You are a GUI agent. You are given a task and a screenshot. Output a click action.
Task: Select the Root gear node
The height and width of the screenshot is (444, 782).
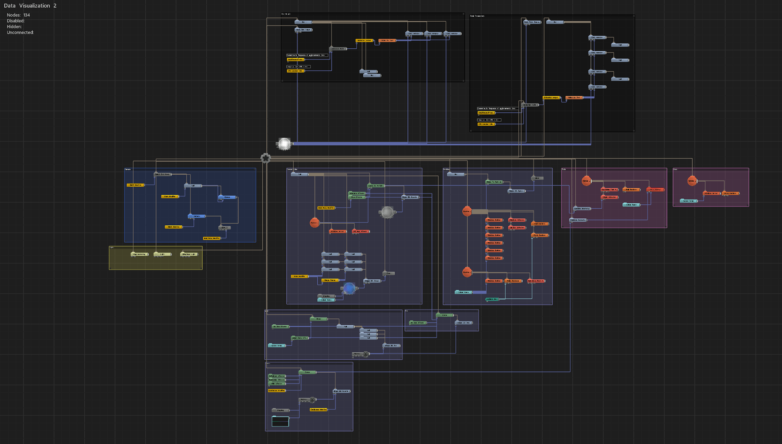click(266, 158)
